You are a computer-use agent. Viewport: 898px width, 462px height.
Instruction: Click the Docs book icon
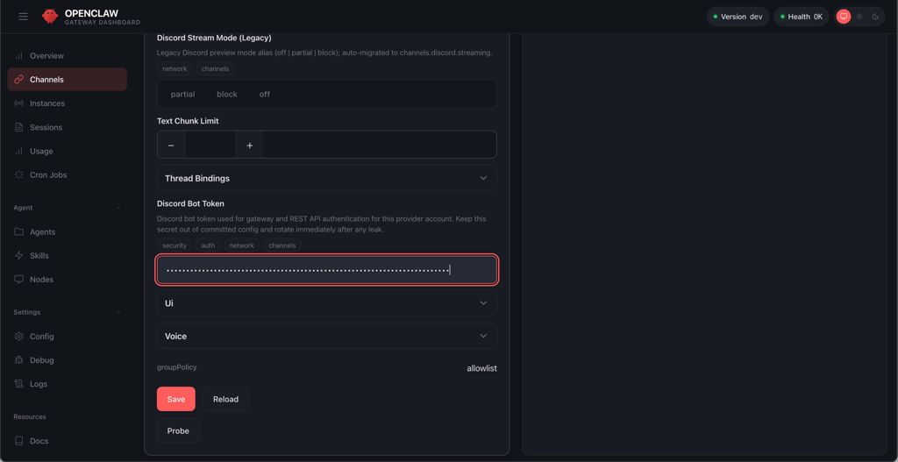[19, 441]
